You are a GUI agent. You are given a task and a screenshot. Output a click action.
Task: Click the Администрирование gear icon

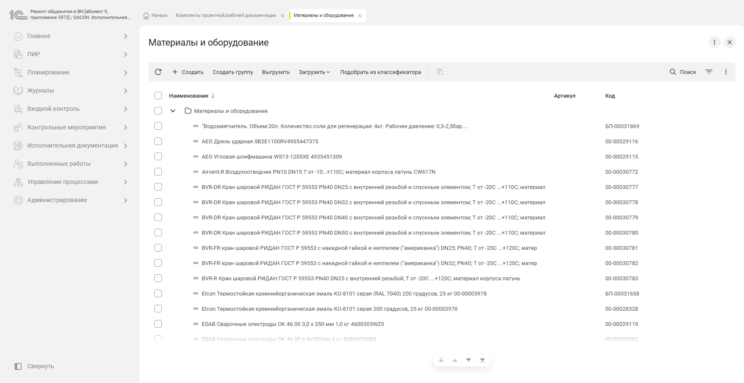18,200
